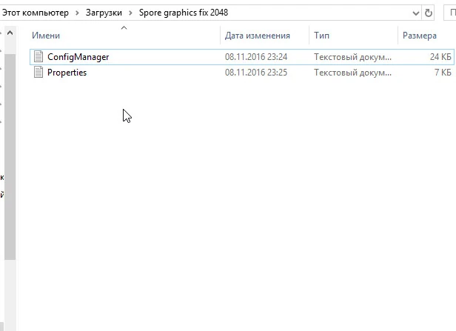Click the navigation pane scrollbar thumb
Screen dimensions: 456x331
pyautogui.click(x=10, y=157)
